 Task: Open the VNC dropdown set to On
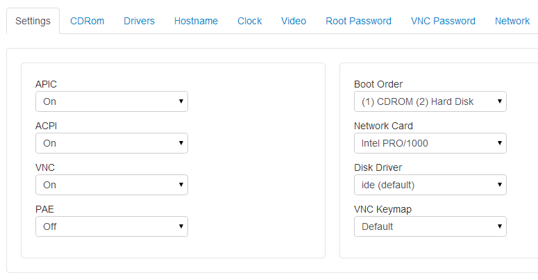coord(112,185)
